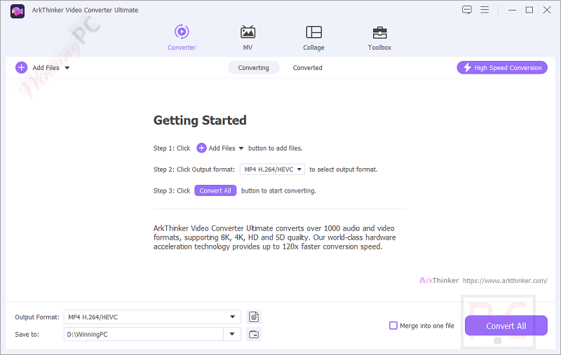Screen dimensions: 561x355
Task: Enable Merge into one file checkbox
Action: [393, 326]
